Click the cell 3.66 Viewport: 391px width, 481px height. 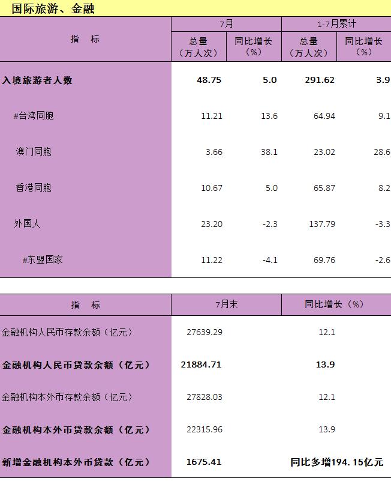[x=214, y=152]
